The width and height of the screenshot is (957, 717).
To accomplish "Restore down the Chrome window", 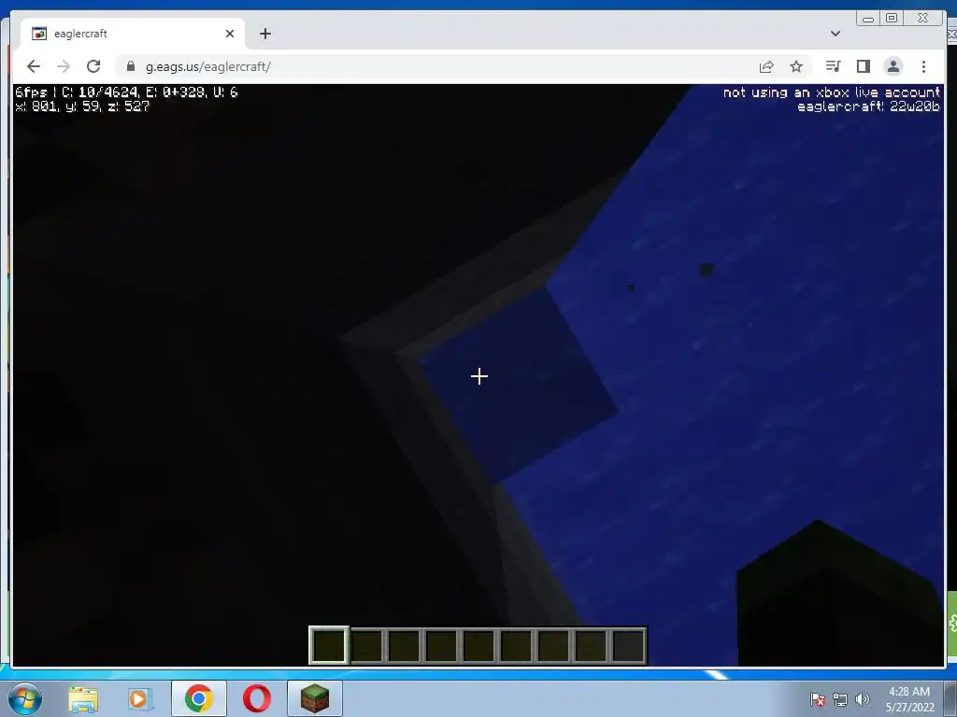I will [x=891, y=19].
